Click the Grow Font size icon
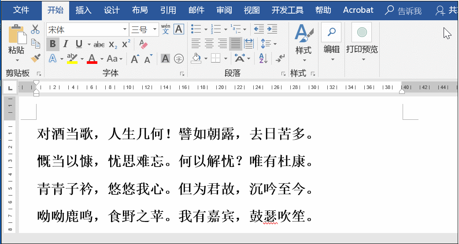 point(135,58)
